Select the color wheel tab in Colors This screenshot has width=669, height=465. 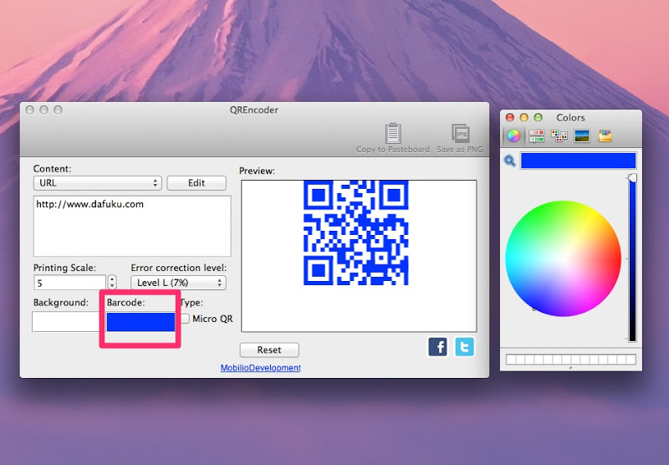coord(513,136)
